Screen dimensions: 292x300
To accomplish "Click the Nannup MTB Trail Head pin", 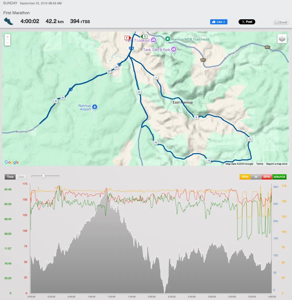I will [x=167, y=39].
